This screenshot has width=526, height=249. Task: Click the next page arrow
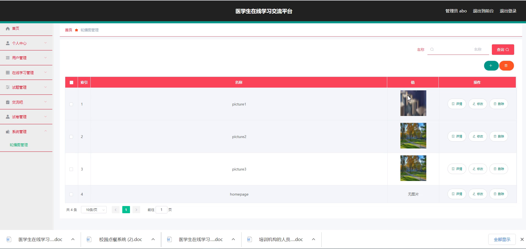136,210
